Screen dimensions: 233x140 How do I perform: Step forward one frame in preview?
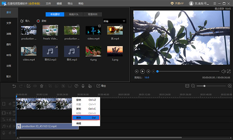pos(148,71)
